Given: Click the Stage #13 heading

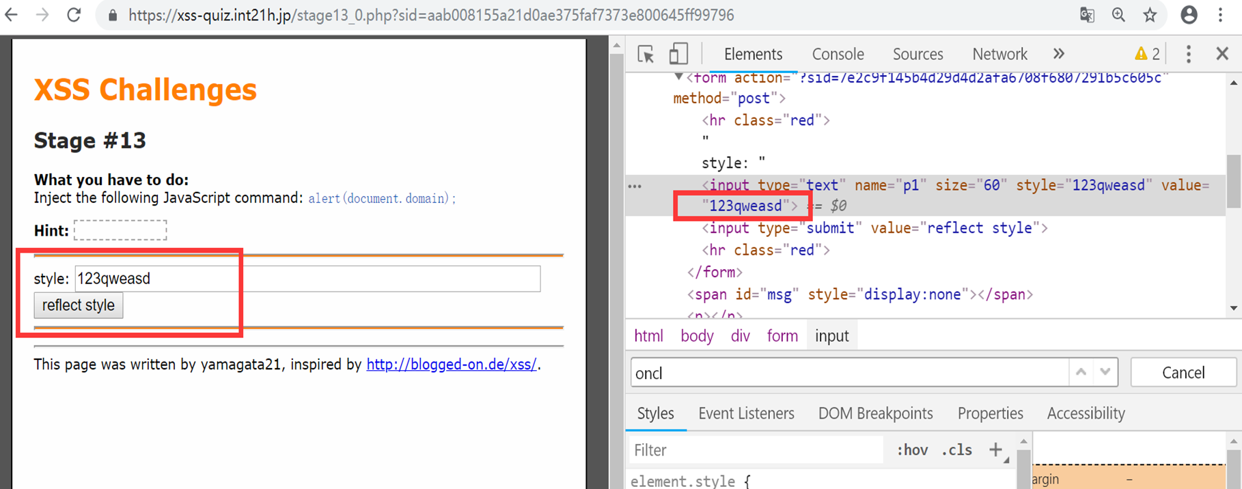Looking at the screenshot, I should (x=90, y=141).
